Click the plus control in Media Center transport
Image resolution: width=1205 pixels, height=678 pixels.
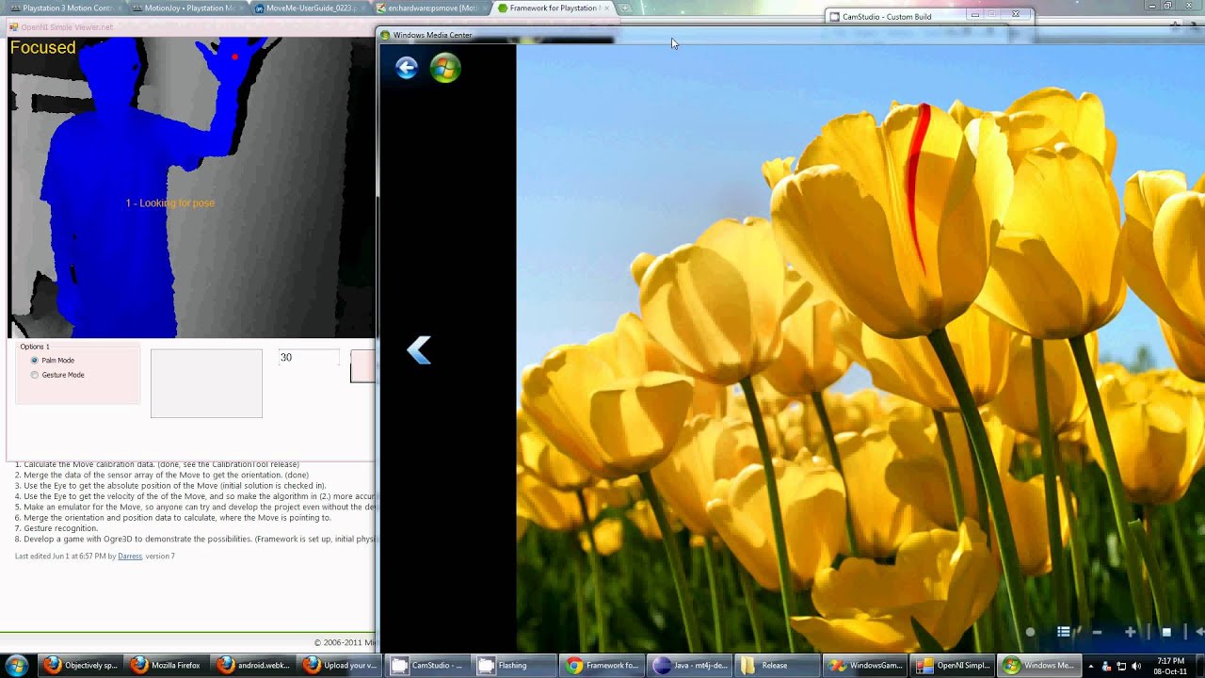pos(1131,632)
